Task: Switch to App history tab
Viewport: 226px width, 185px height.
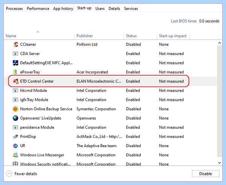Action: tap(63, 9)
